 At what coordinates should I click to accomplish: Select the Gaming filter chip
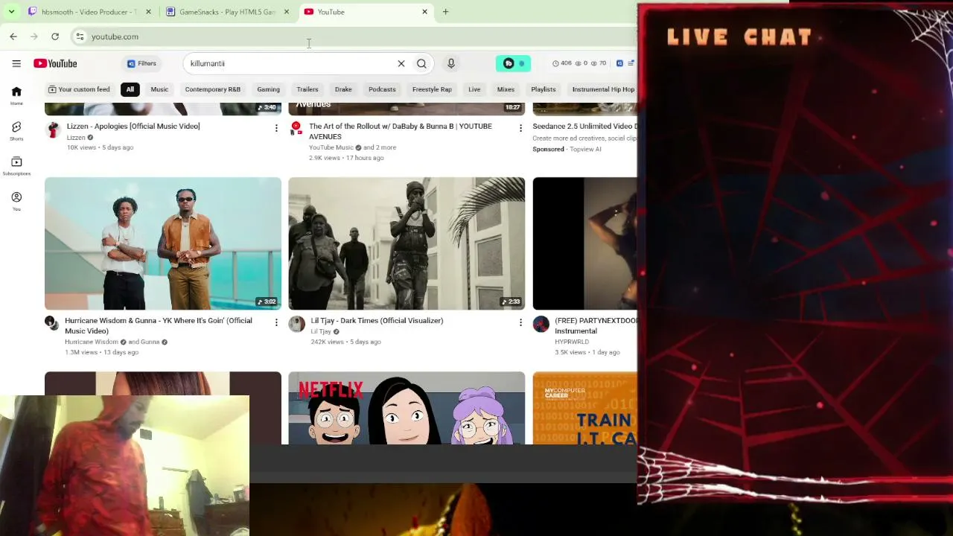pos(269,89)
